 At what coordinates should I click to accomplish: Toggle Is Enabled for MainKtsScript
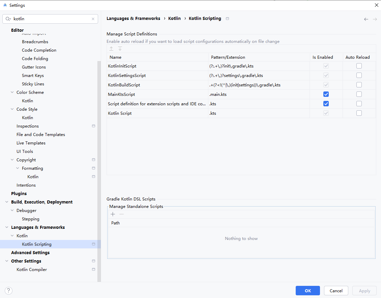pos(326,94)
